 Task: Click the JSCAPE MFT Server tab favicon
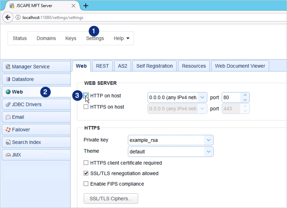12,6
